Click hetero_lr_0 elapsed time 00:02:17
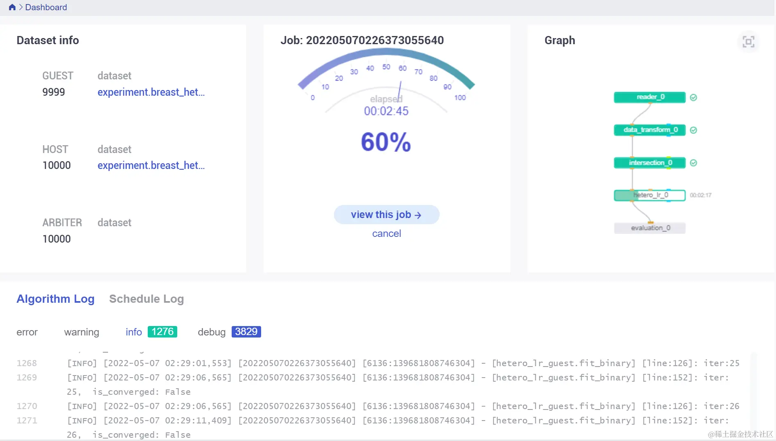This screenshot has width=776, height=441. point(700,195)
